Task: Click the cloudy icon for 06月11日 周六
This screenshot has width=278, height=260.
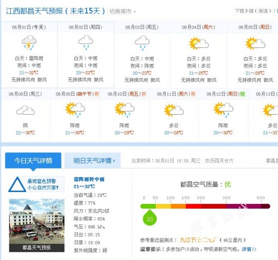Action: pyautogui.click(x=174, y=110)
